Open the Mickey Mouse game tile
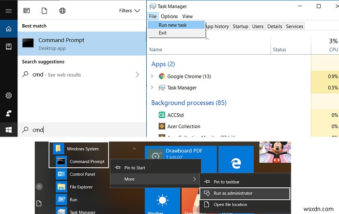339x214 pixels. 275,152
